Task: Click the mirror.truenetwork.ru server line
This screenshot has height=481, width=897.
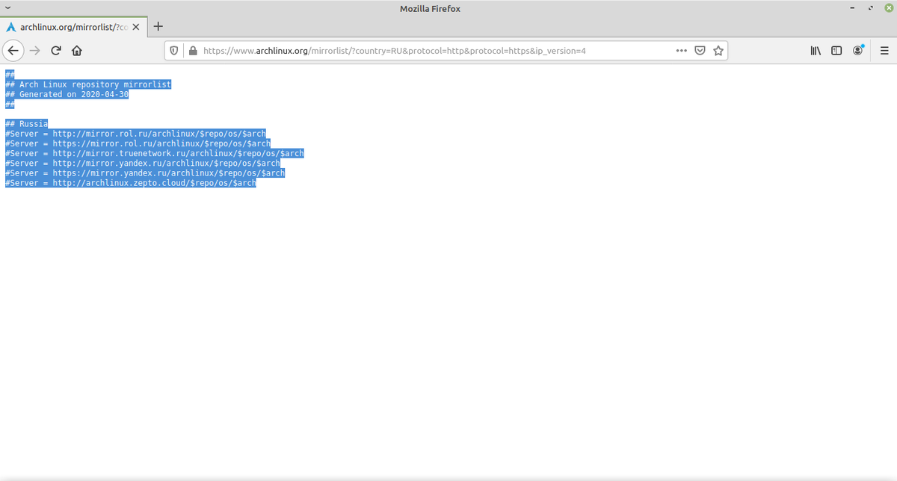Action: pos(155,153)
